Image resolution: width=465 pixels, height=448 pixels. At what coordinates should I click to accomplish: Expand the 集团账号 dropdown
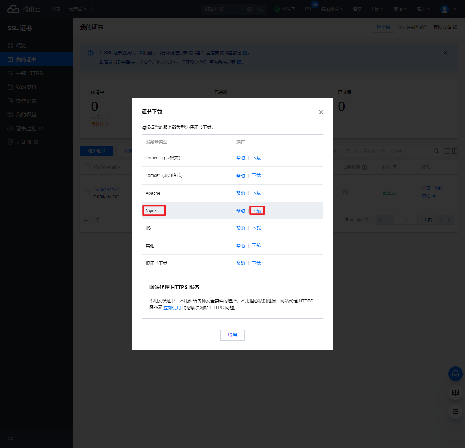(331, 9)
